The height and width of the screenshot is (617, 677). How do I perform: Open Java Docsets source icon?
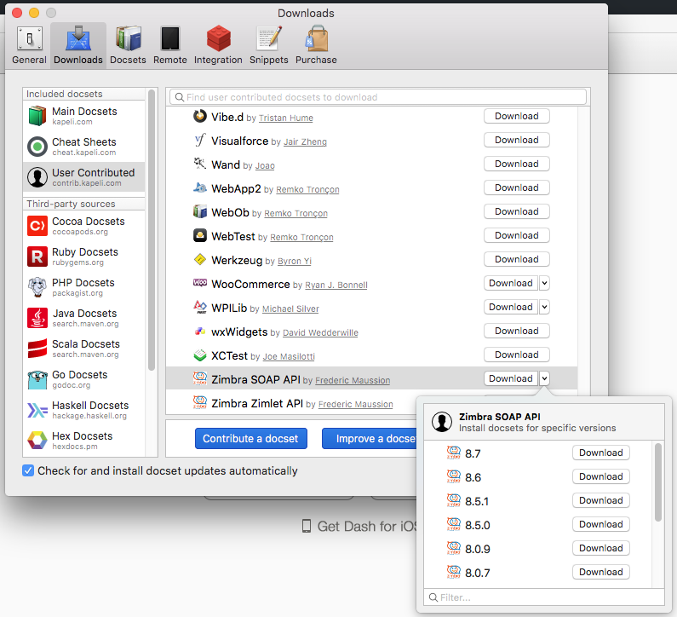(37, 318)
